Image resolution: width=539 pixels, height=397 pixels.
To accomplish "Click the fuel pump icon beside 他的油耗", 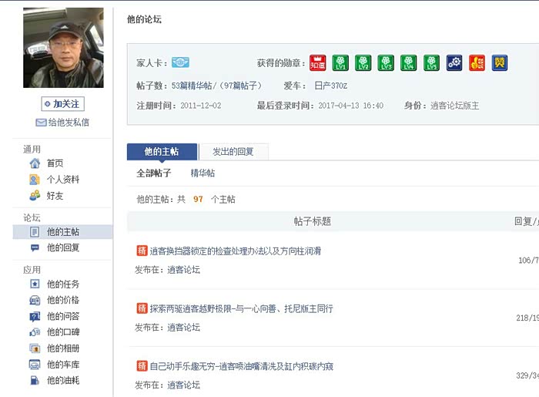I will click(35, 380).
